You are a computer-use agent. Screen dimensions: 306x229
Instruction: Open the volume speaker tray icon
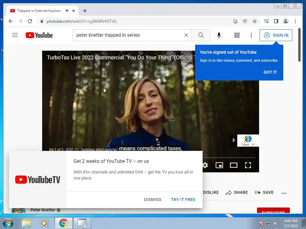[x=276, y=223]
